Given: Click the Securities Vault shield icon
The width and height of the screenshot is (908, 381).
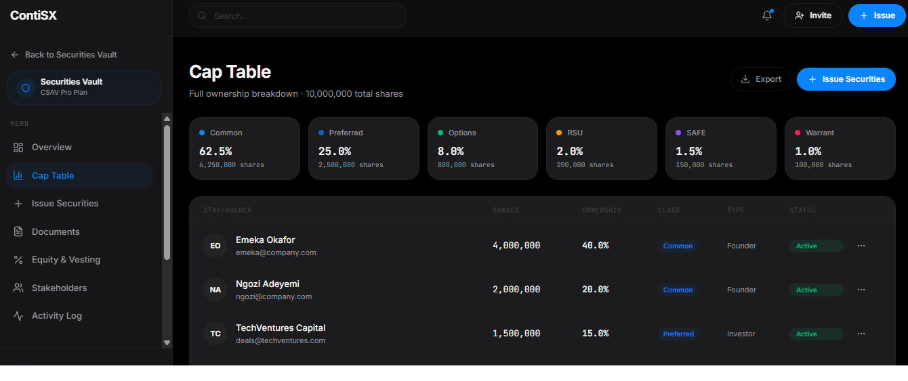Looking at the screenshot, I should coord(26,87).
